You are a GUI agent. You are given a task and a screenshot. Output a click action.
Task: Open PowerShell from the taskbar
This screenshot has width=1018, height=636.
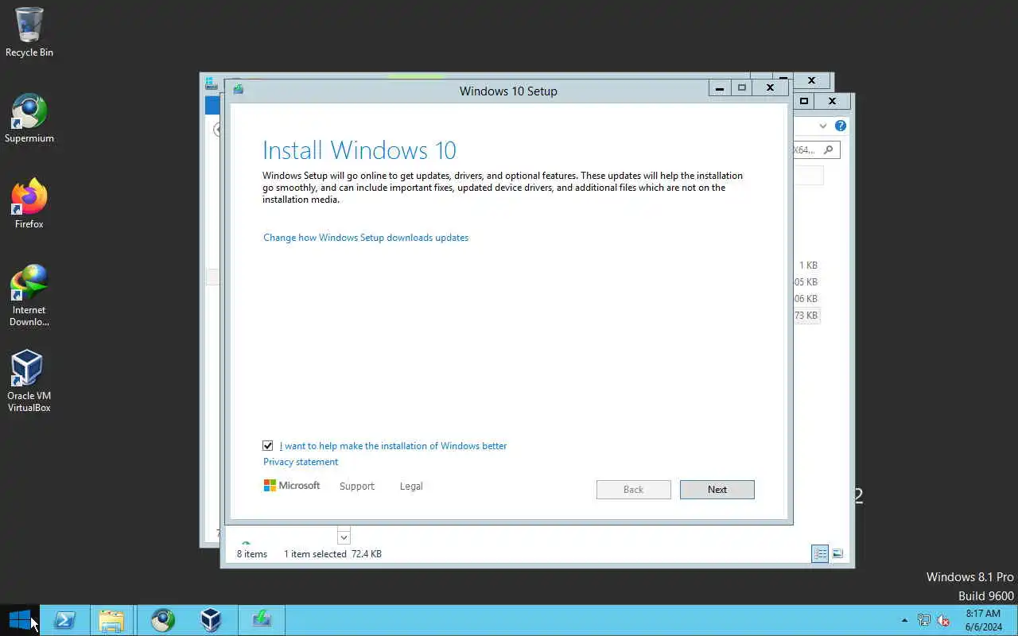tap(64, 620)
